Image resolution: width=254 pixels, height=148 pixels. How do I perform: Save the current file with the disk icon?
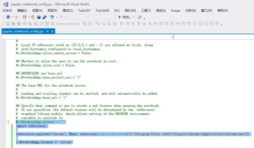tap(39, 17)
